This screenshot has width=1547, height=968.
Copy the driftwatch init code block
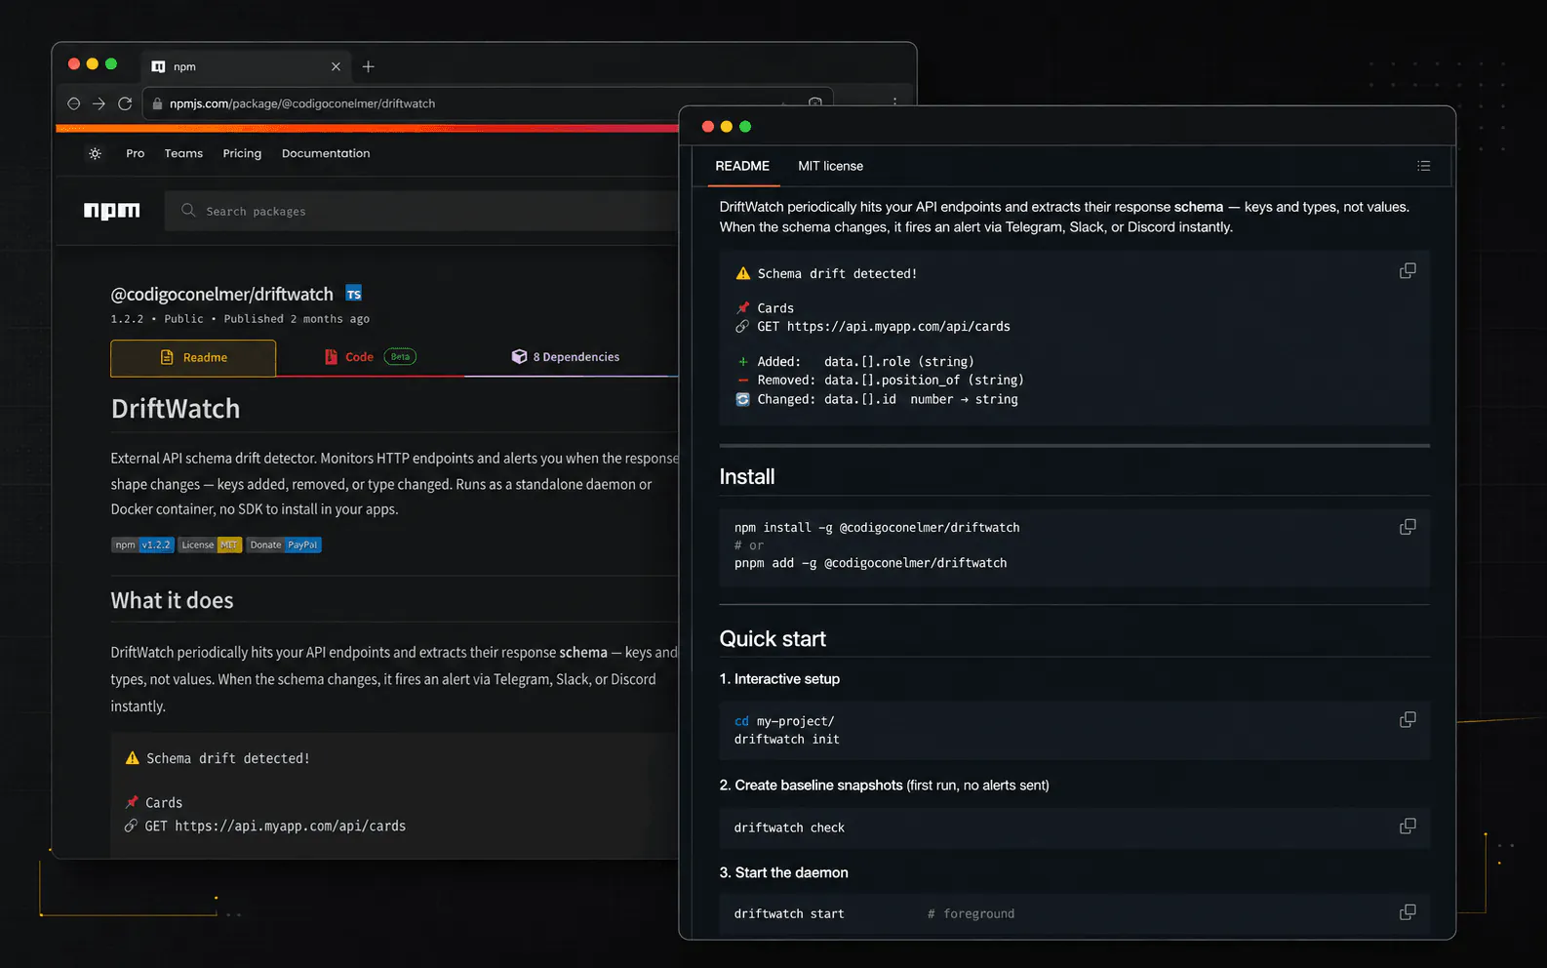click(x=1408, y=719)
